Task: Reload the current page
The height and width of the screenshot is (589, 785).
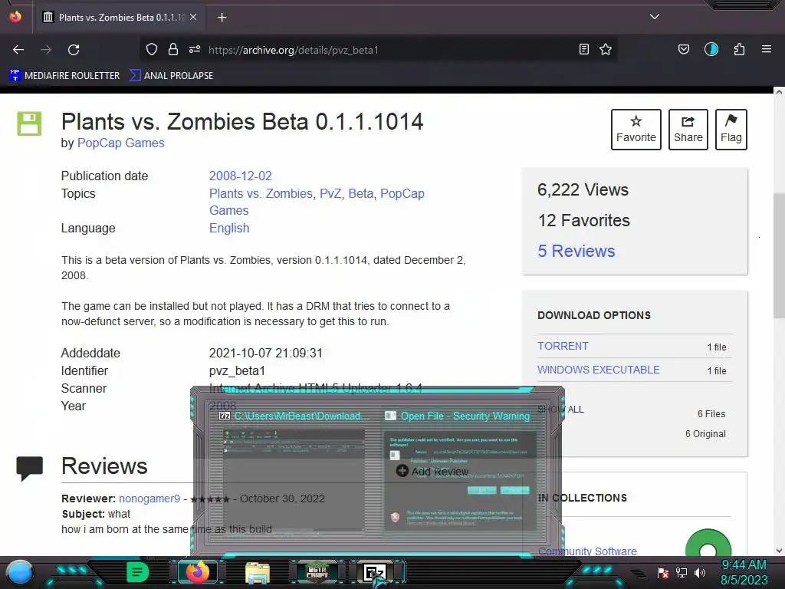Action: [x=74, y=50]
